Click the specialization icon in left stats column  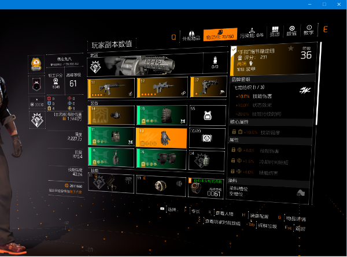pyautogui.click(x=37, y=120)
